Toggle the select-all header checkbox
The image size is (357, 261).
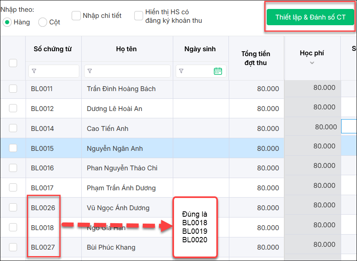click(13, 63)
